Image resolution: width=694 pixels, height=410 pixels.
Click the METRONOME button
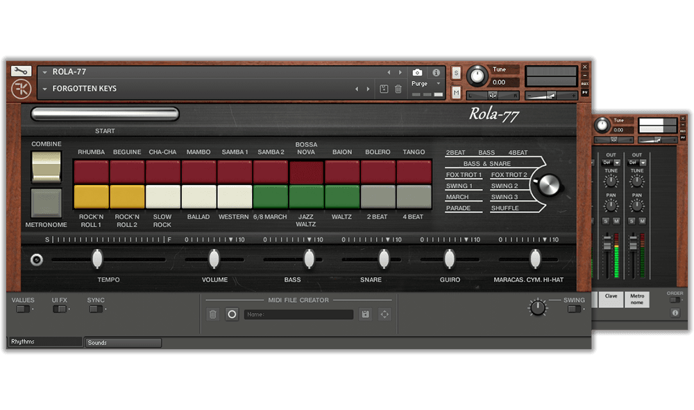pyautogui.click(x=46, y=203)
